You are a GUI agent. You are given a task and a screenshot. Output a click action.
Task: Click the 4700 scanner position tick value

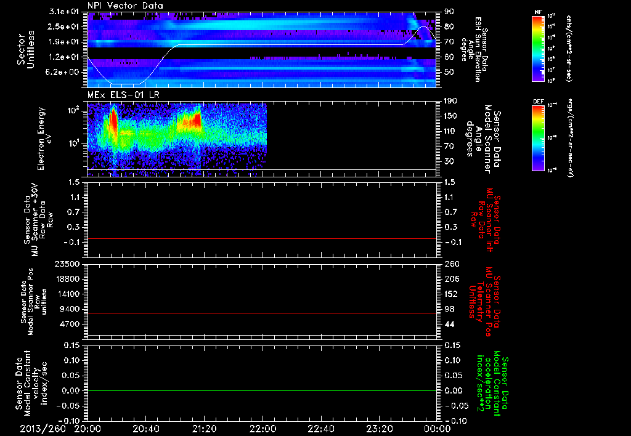[70, 324]
